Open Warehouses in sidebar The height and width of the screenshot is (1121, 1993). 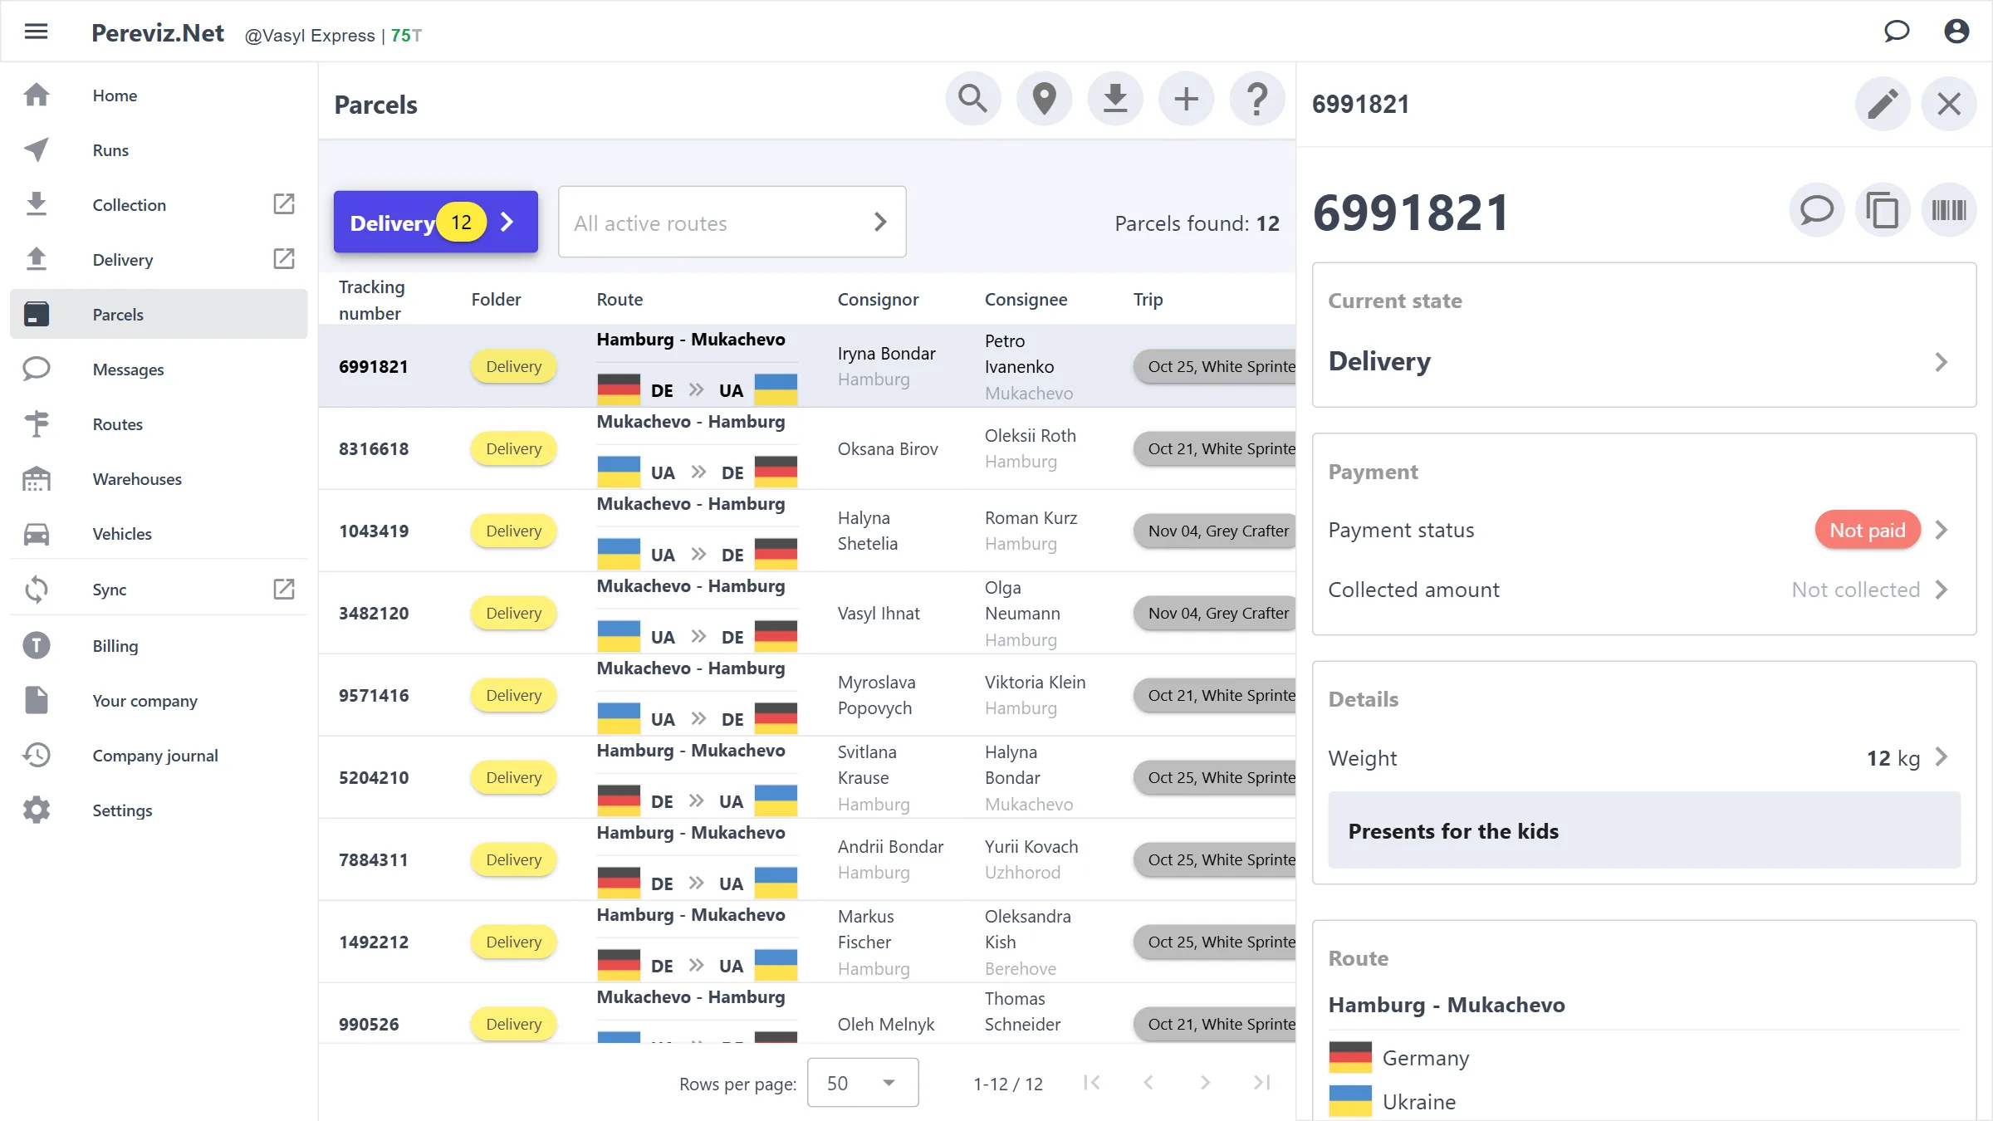click(159, 479)
